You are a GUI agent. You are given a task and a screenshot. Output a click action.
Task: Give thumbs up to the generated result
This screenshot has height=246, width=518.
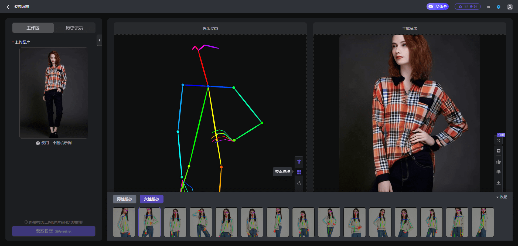[499, 161]
